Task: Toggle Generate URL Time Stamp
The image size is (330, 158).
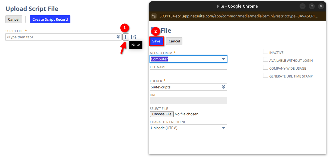Action: [x=266, y=75]
